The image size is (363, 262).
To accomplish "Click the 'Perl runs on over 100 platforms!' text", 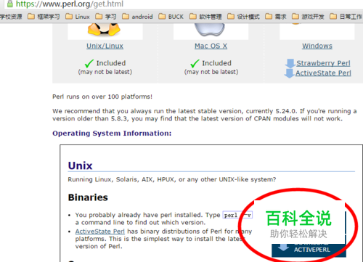I will 102,97.
